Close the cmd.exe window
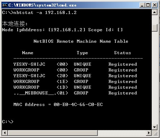The height and width of the screenshot is (138, 160). 155,5
